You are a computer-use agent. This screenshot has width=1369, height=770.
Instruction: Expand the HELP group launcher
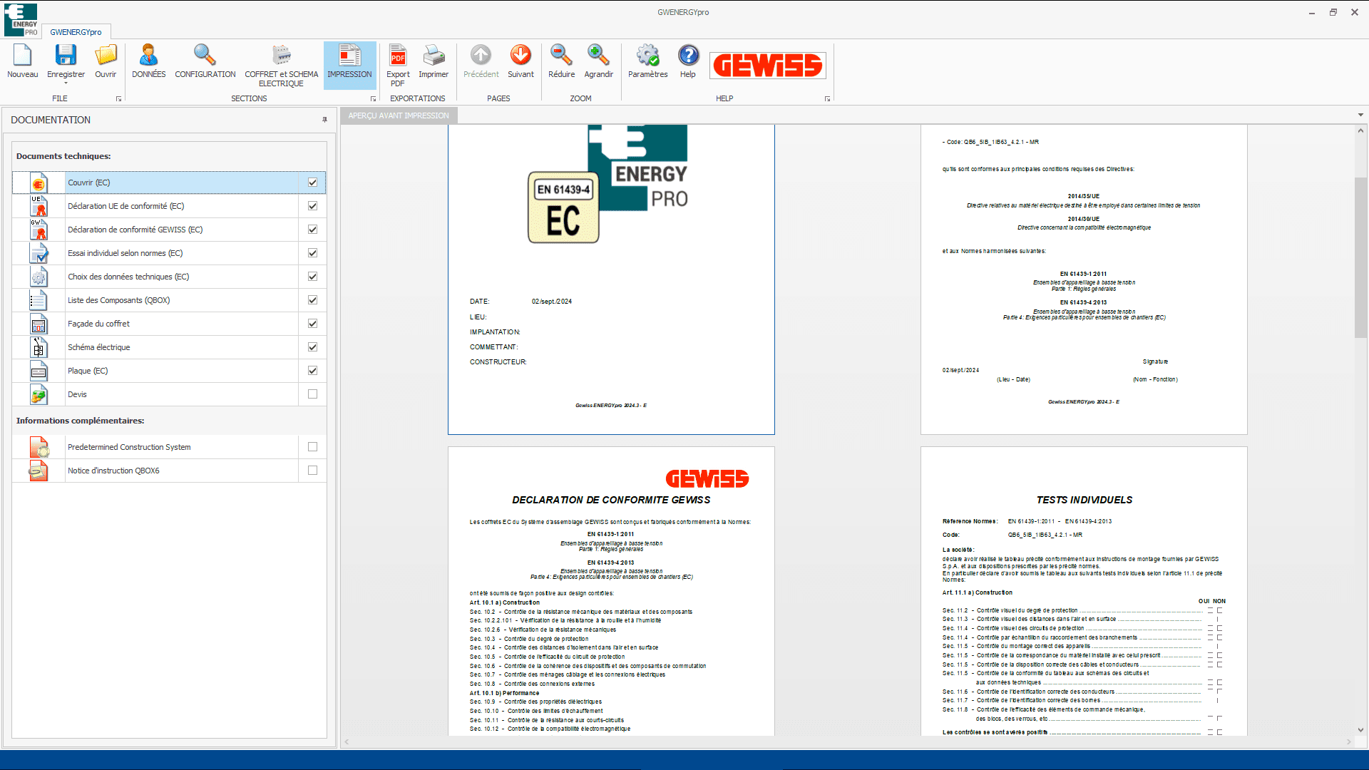[827, 99]
